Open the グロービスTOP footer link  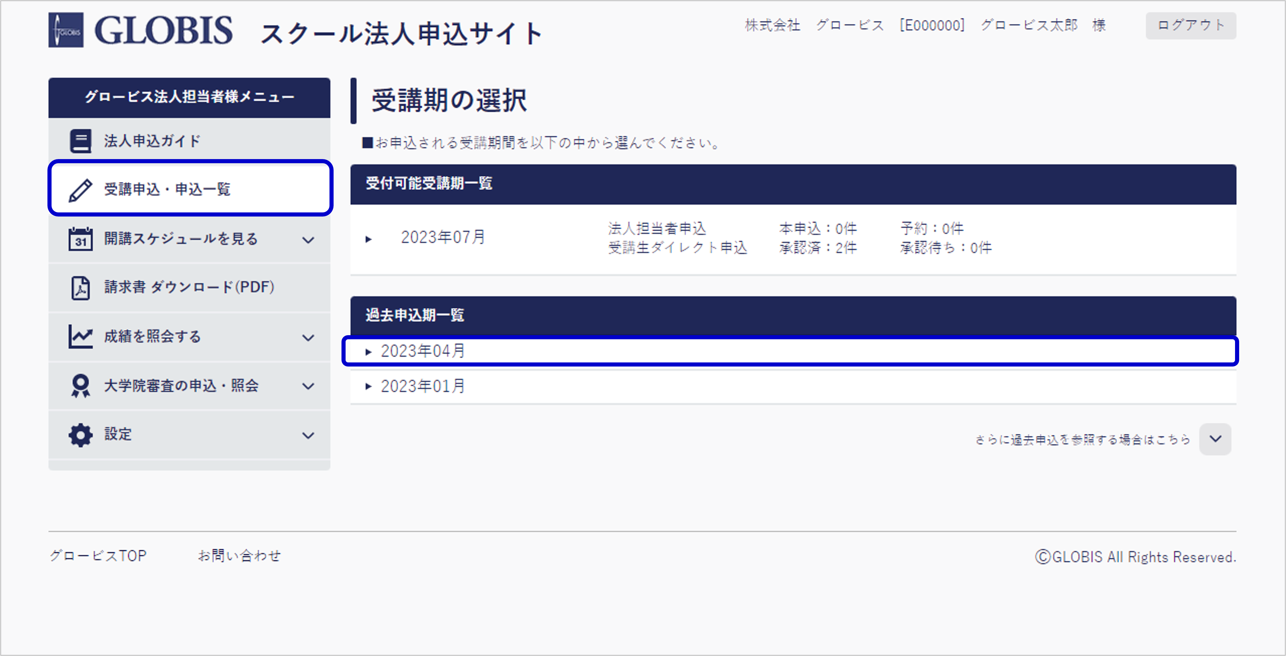[98, 556]
